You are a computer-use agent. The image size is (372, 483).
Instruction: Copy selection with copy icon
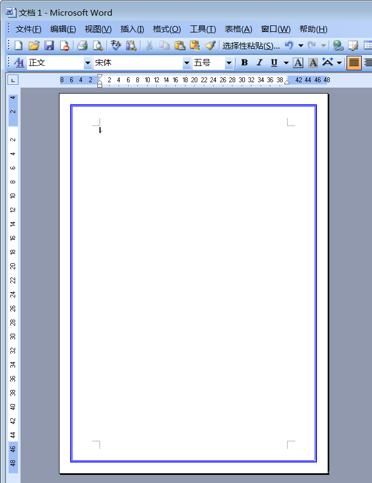coord(164,45)
